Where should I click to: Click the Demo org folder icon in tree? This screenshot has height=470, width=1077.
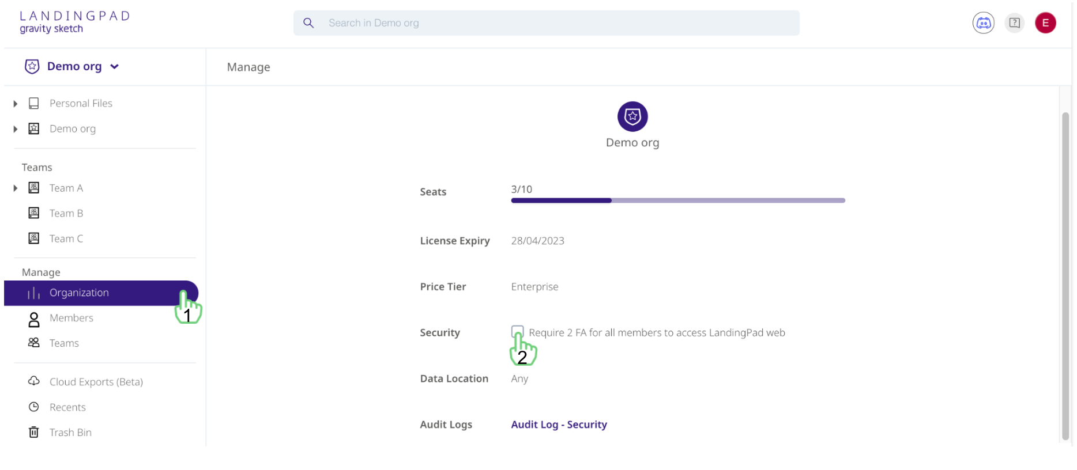pyautogui.click(x=34, y=128)
